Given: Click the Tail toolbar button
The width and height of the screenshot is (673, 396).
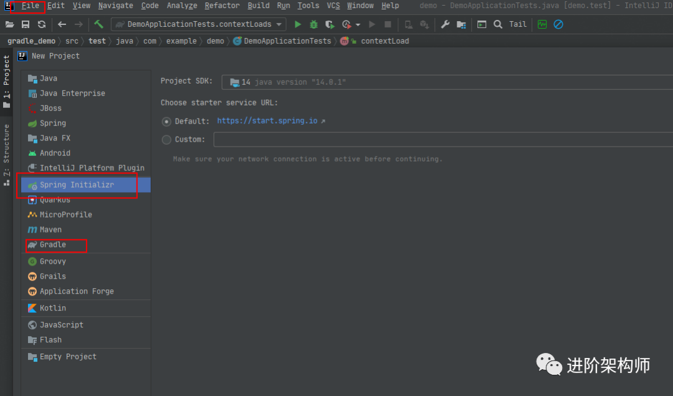Looking at the screenshot, I should (x=518, y=24).
